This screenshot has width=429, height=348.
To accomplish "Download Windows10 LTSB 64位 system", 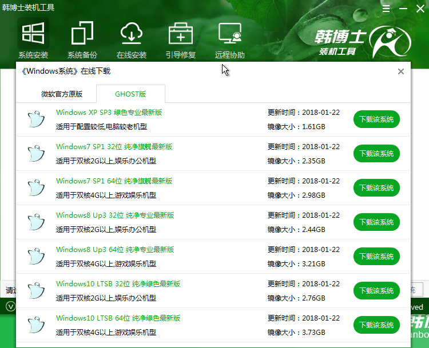I will pos(376,325).
